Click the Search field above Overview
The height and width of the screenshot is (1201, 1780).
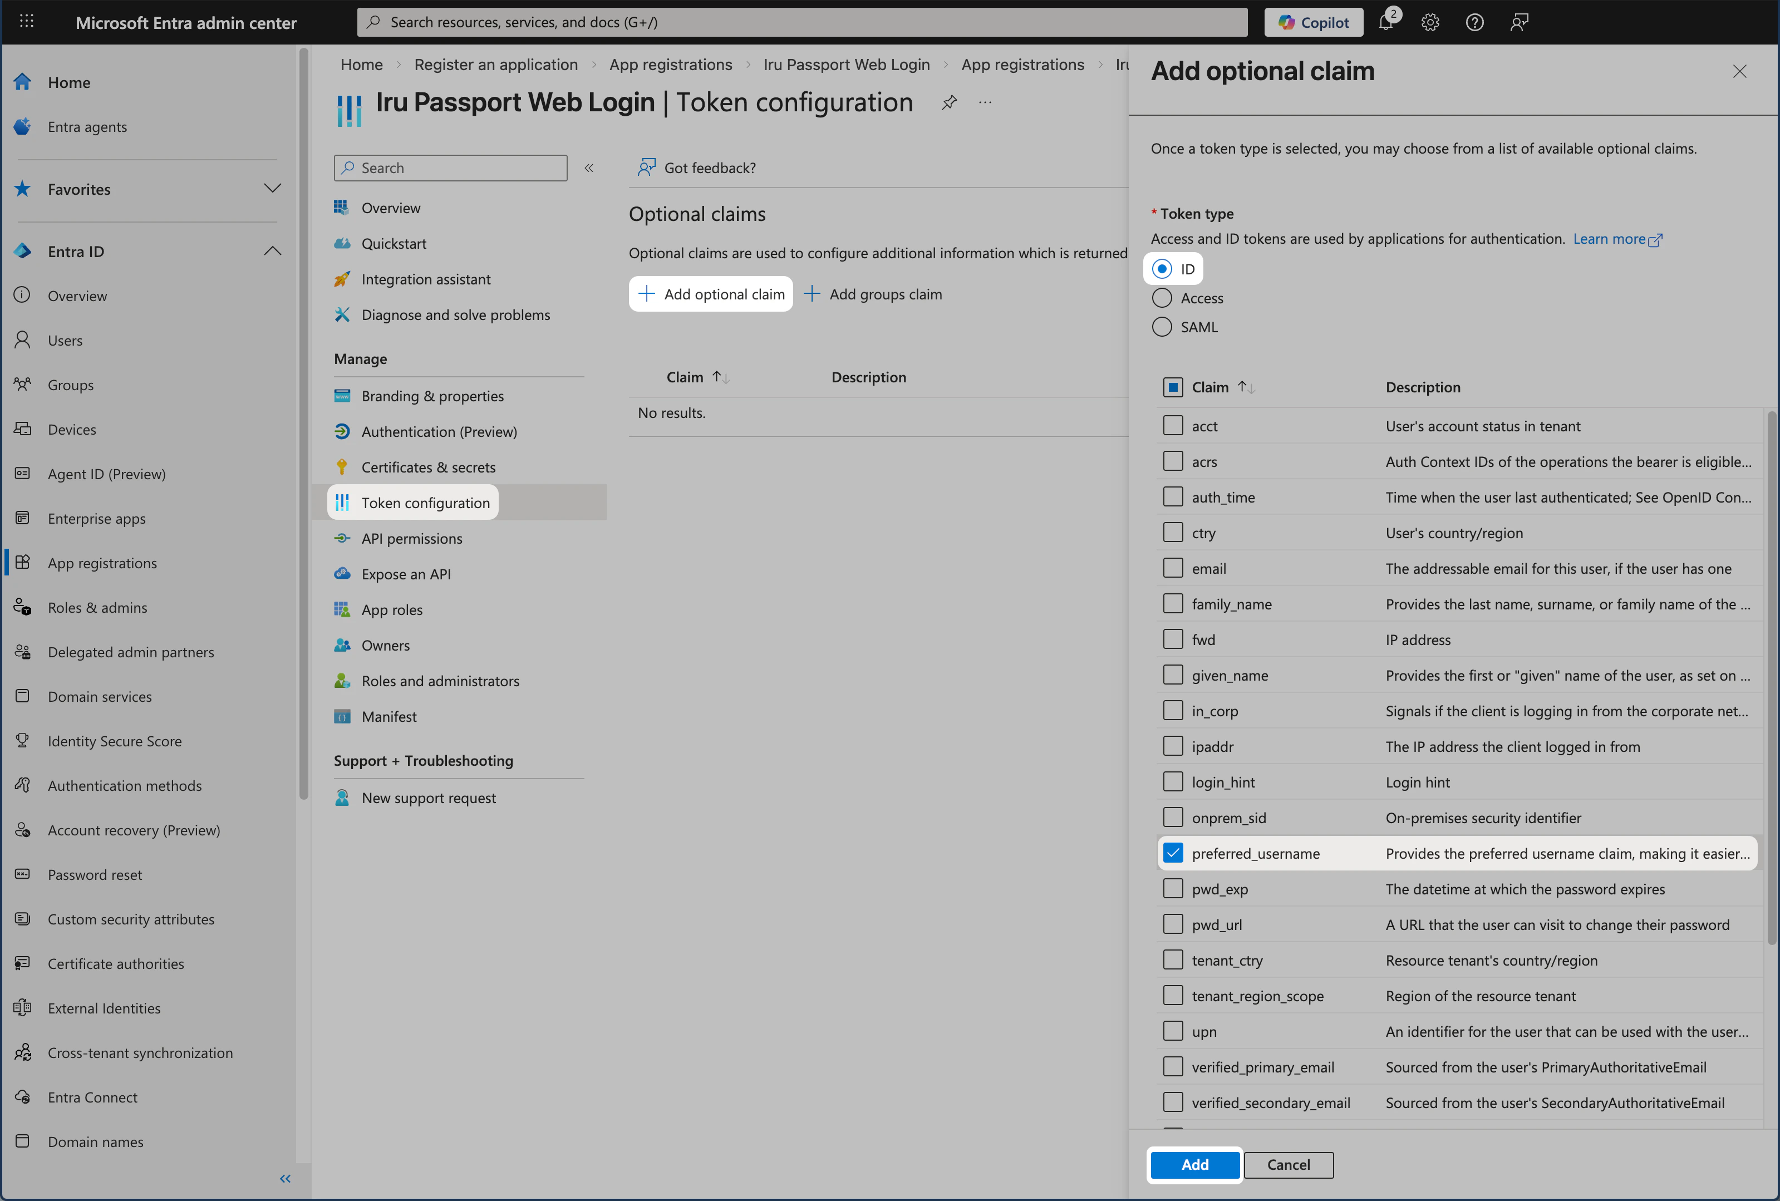coord(450,168)
